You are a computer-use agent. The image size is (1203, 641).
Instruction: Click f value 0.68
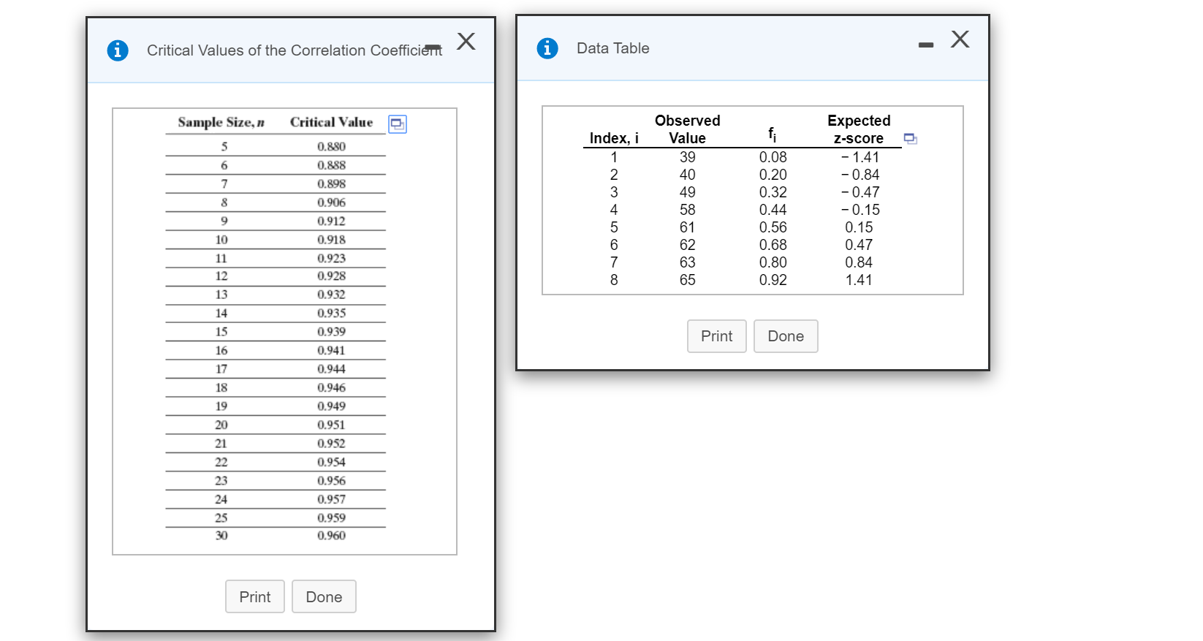point(773,245)
